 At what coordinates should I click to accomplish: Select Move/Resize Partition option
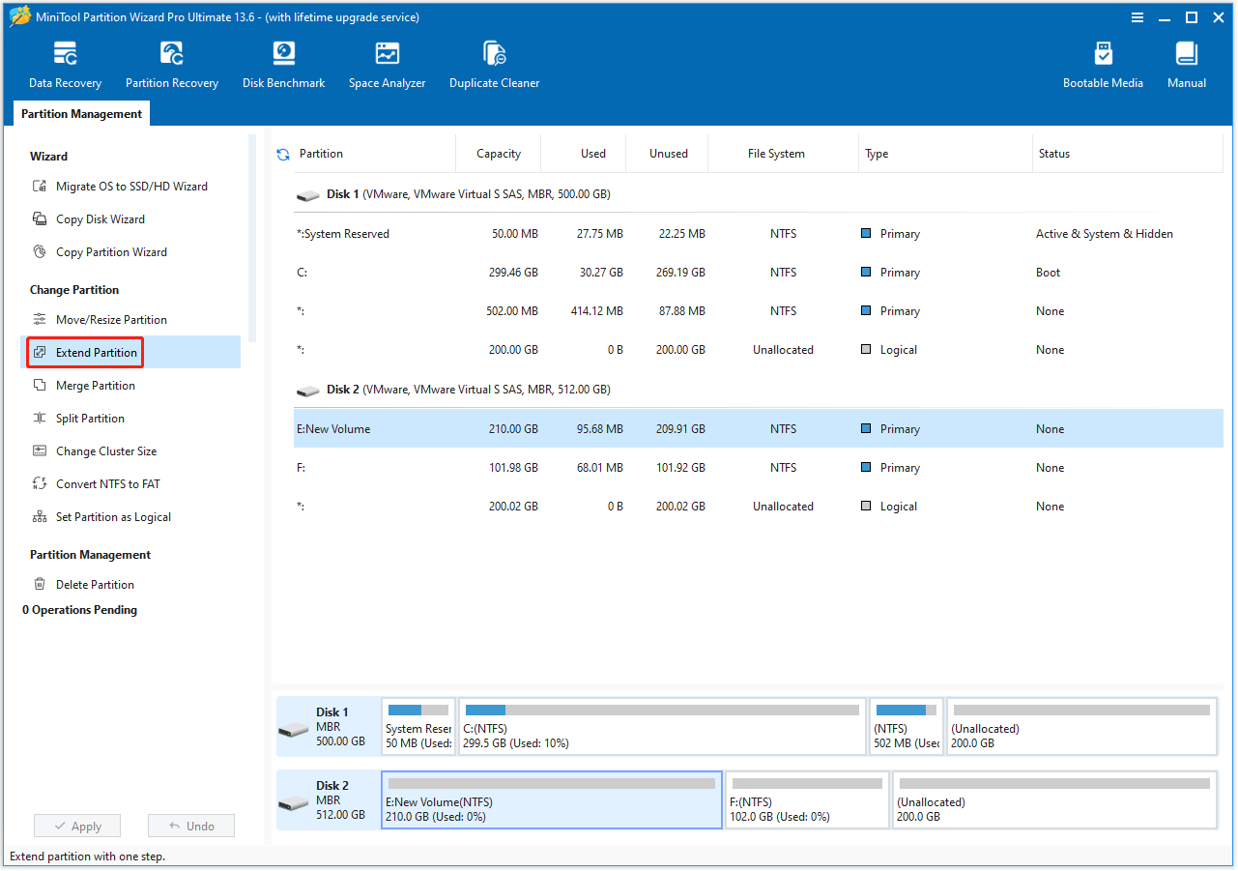(111, 320)
